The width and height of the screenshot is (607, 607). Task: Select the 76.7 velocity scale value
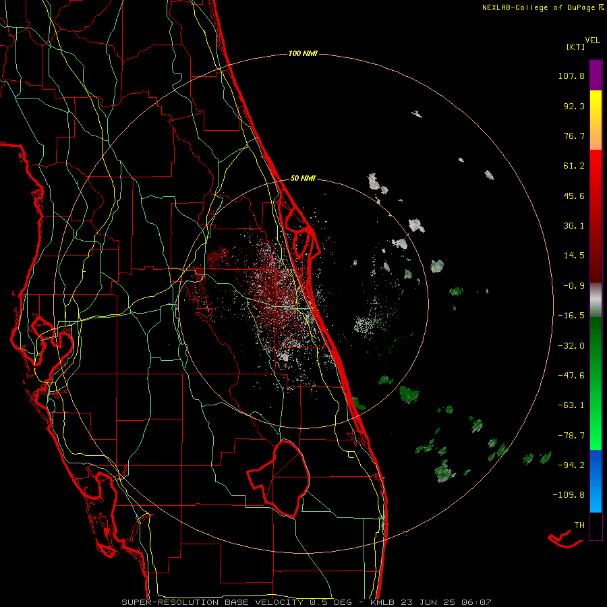point(574,136)
